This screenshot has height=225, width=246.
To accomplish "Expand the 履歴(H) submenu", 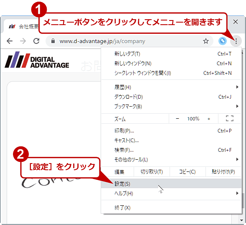I will (x=171, y=87).
